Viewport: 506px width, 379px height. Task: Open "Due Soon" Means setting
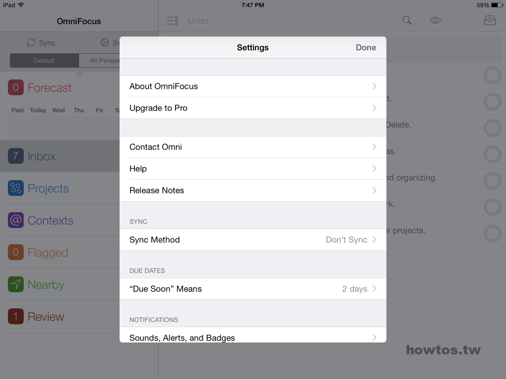[x=253, y=289]
